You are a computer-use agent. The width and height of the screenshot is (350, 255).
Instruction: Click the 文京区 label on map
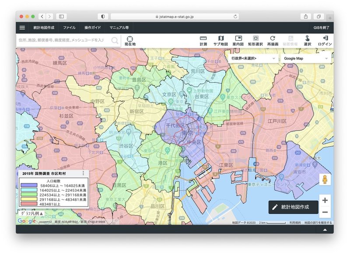169,94
